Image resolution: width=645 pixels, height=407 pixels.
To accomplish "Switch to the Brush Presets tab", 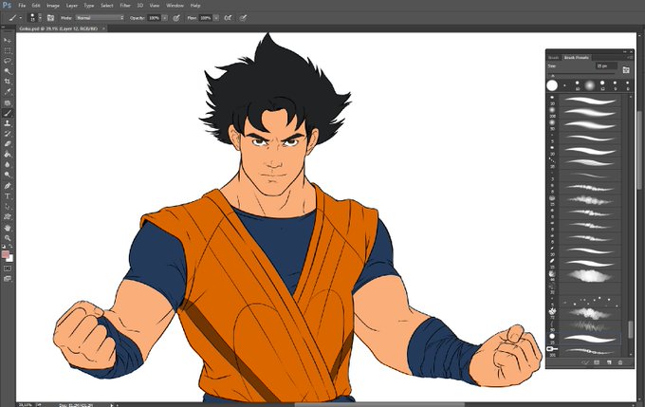I will [x=577, y=58].
